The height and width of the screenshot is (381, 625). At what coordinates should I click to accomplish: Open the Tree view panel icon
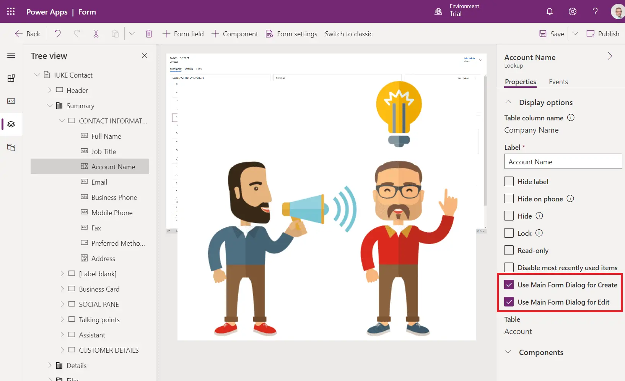pos(11,124)
